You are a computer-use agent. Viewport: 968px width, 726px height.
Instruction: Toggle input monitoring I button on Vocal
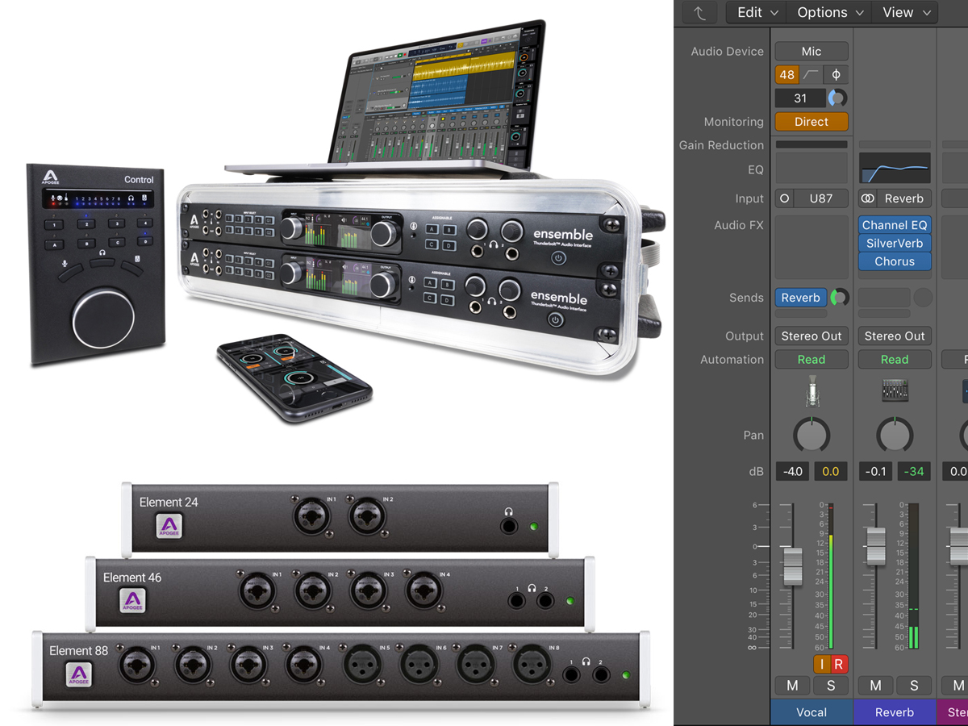pyautogui.click(x=821, y=665)
